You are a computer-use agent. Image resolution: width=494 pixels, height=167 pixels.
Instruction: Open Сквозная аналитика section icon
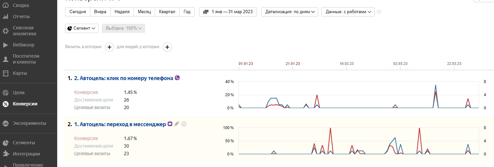[x=6, y=31]
